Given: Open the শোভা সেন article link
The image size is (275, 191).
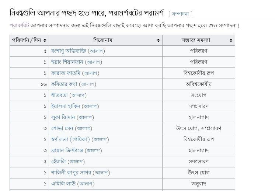Looking at the screenshot, I should [62, 128].
